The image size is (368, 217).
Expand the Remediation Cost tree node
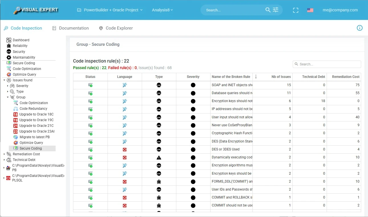pyautogui.click(x=4, y=154)
